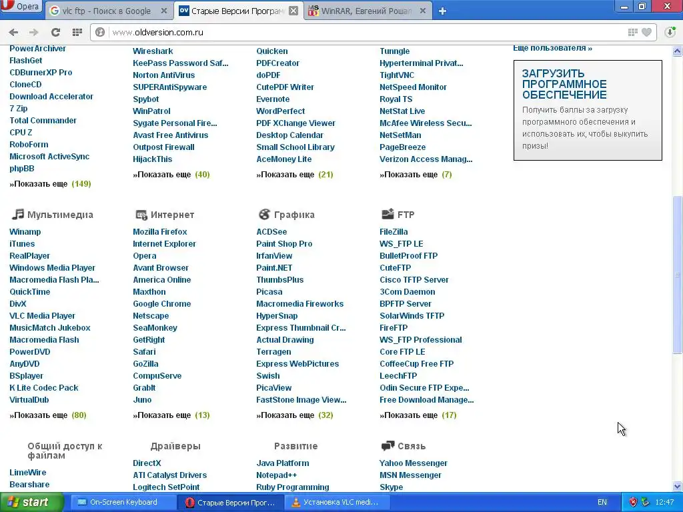
Task: Expand Показать еще (13) under Internet
Action: coord(171,415)
